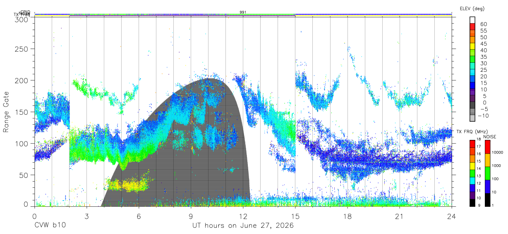Click the '60' label on the ELEV scale
Viewport: 508px width, 234px height.
tap(483, 24)
